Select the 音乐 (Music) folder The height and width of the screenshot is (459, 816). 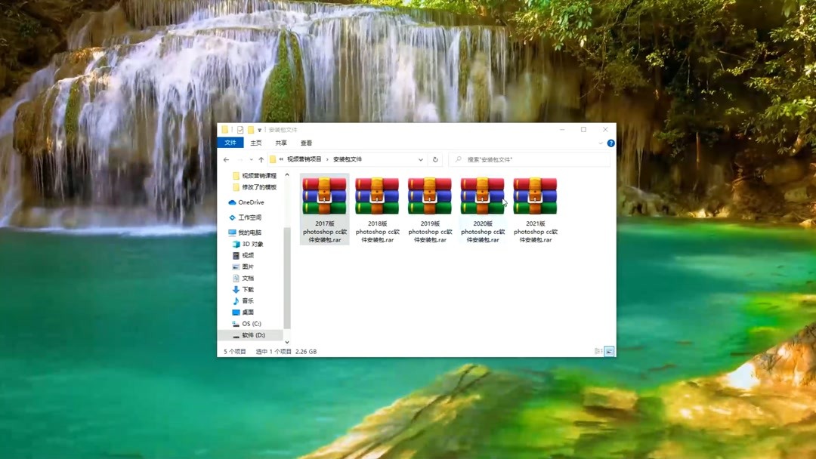click(x=246, y=300)
